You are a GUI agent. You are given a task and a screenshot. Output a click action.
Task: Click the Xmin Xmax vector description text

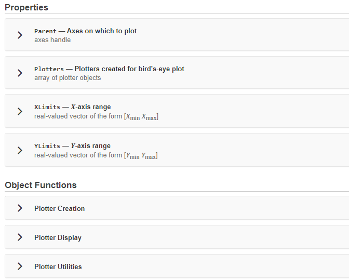pyautogui.click(x=96, y=117)
